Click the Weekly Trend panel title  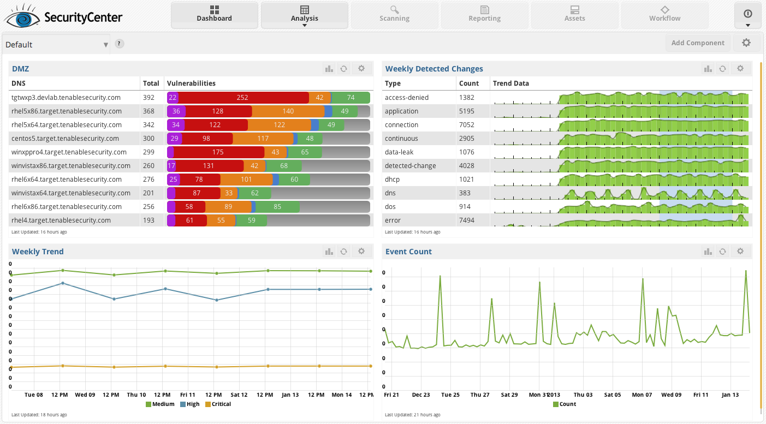point(38,252)
